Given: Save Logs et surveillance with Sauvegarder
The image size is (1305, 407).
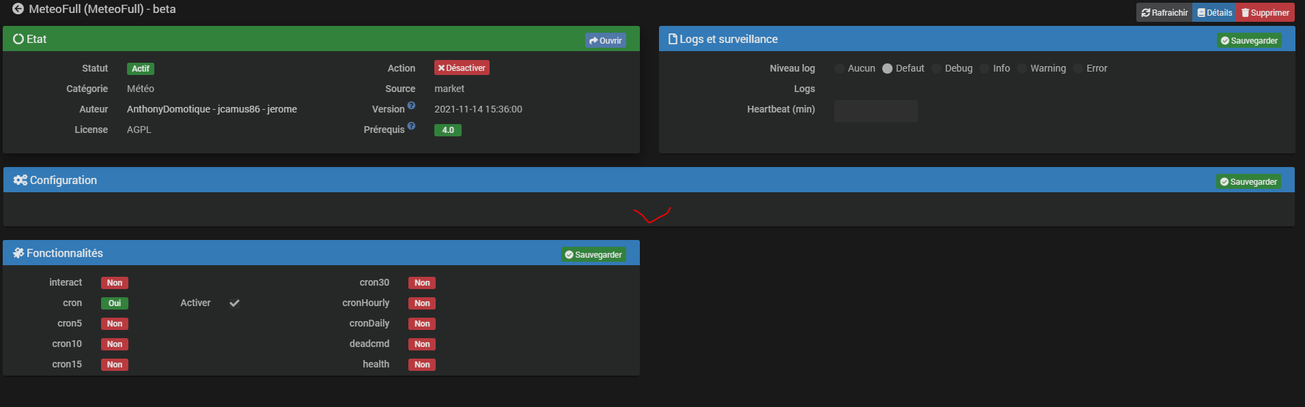Looking at the screenshot, I should (x=1249, y=40).
